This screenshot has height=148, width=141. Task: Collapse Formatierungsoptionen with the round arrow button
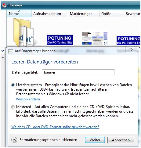[14, 140]
